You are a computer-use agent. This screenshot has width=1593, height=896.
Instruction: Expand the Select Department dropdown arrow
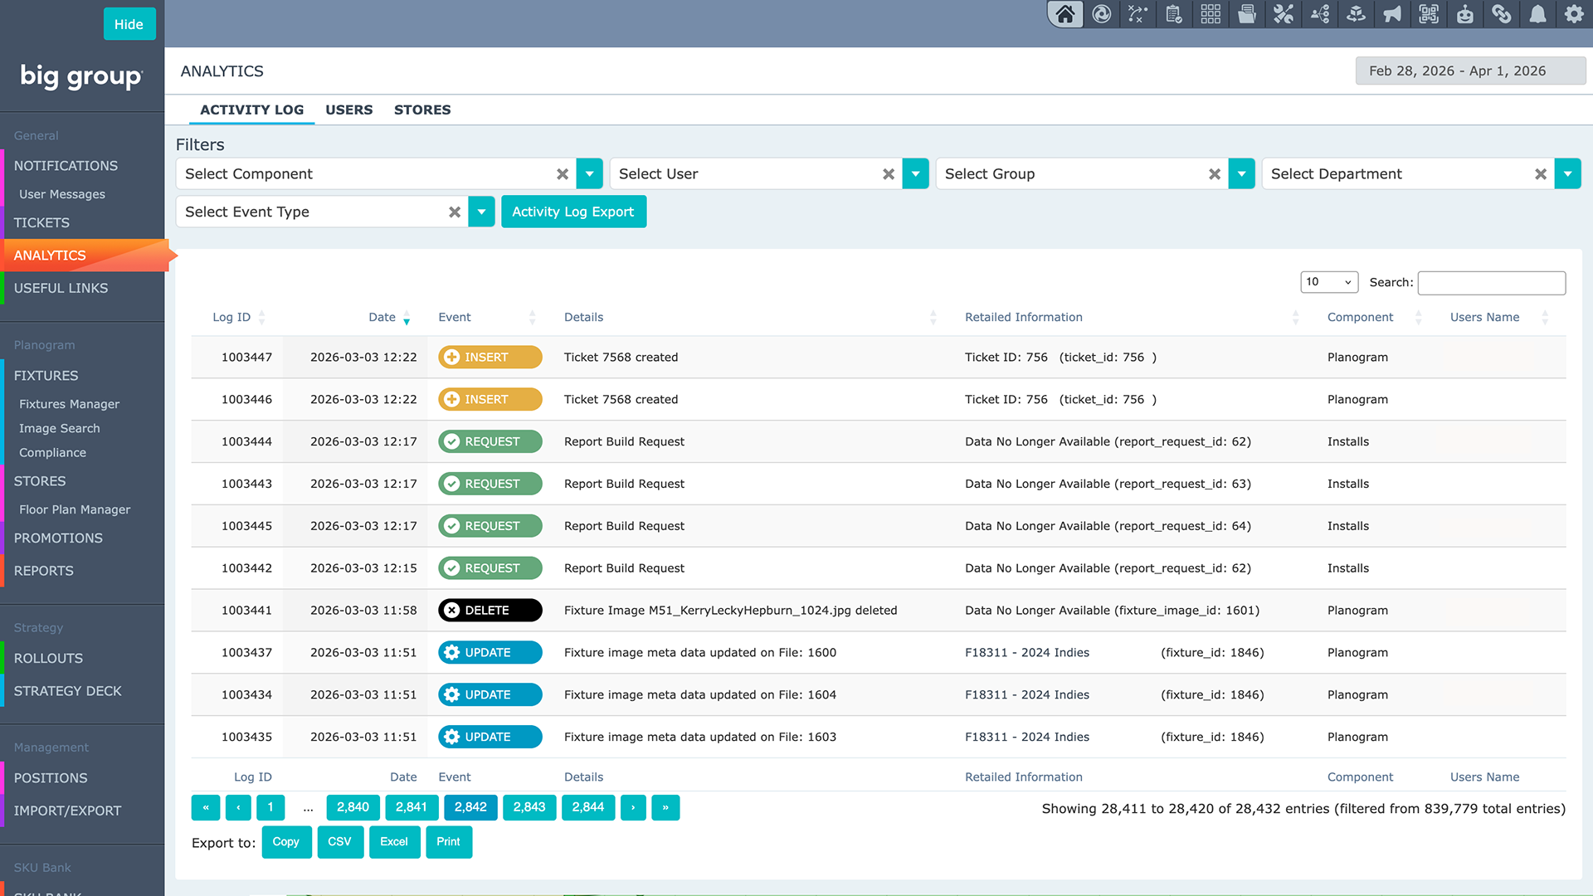(x=1568, y=174)
